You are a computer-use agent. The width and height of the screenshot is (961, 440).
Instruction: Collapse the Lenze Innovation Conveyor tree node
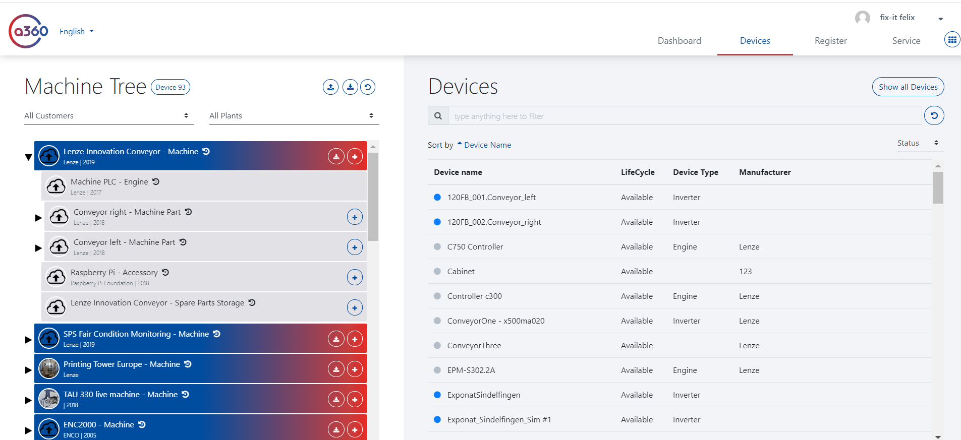pos(28,157)
